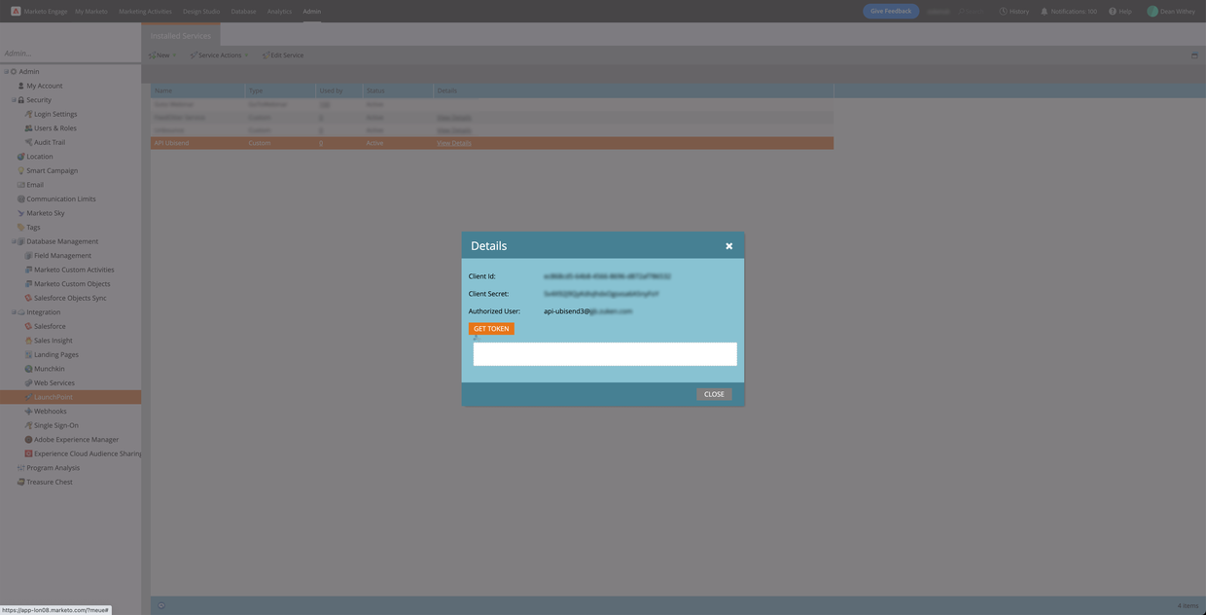This screenshot has width=1206, height=615.
Task: Click the Used by count for API Ubisend
Action: (321, 143)
